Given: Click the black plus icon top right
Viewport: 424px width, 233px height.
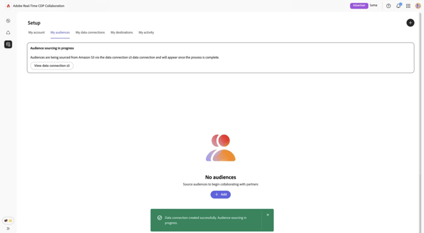Looking at the screenshot, I should coord(410,23).
